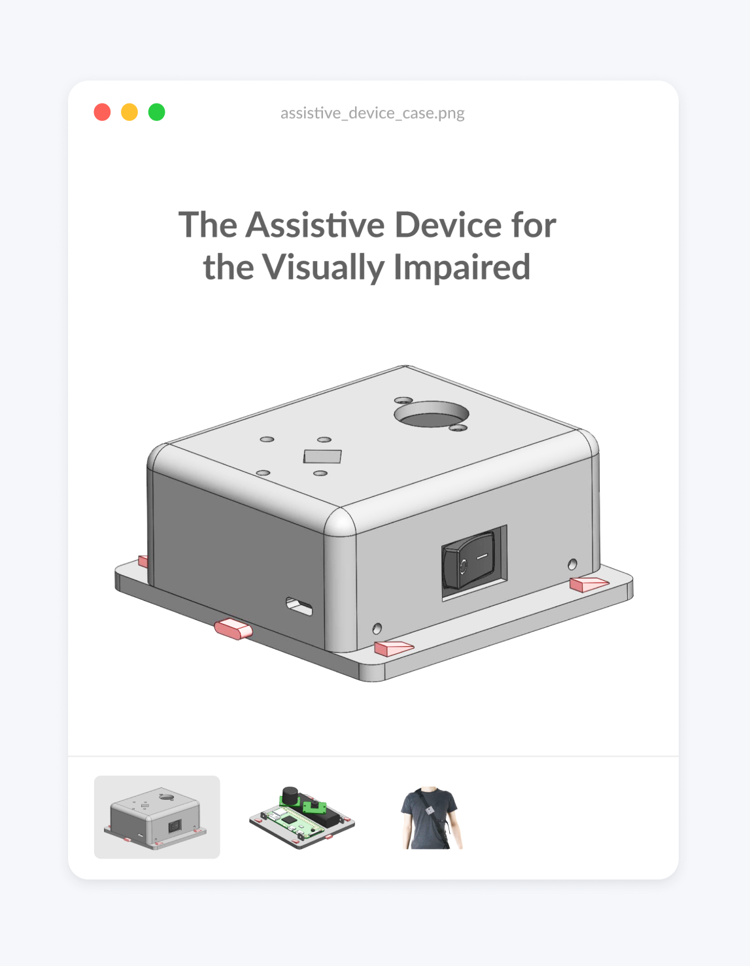
Task: Click the red close window button
Action: click(x=102, y=112)
